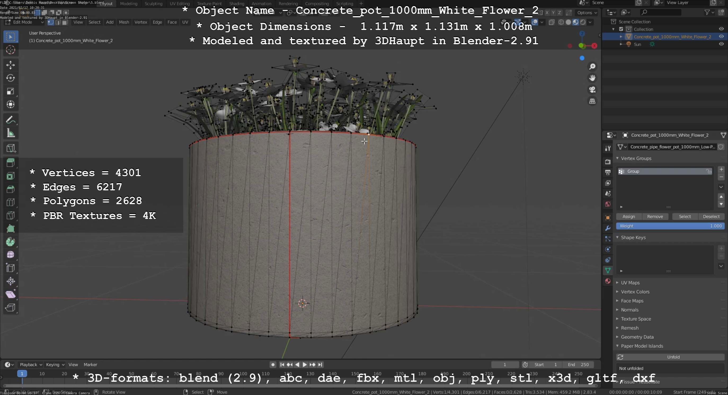Select the Knife tool
The image size is (728, 395).
[x=11, y=216]
